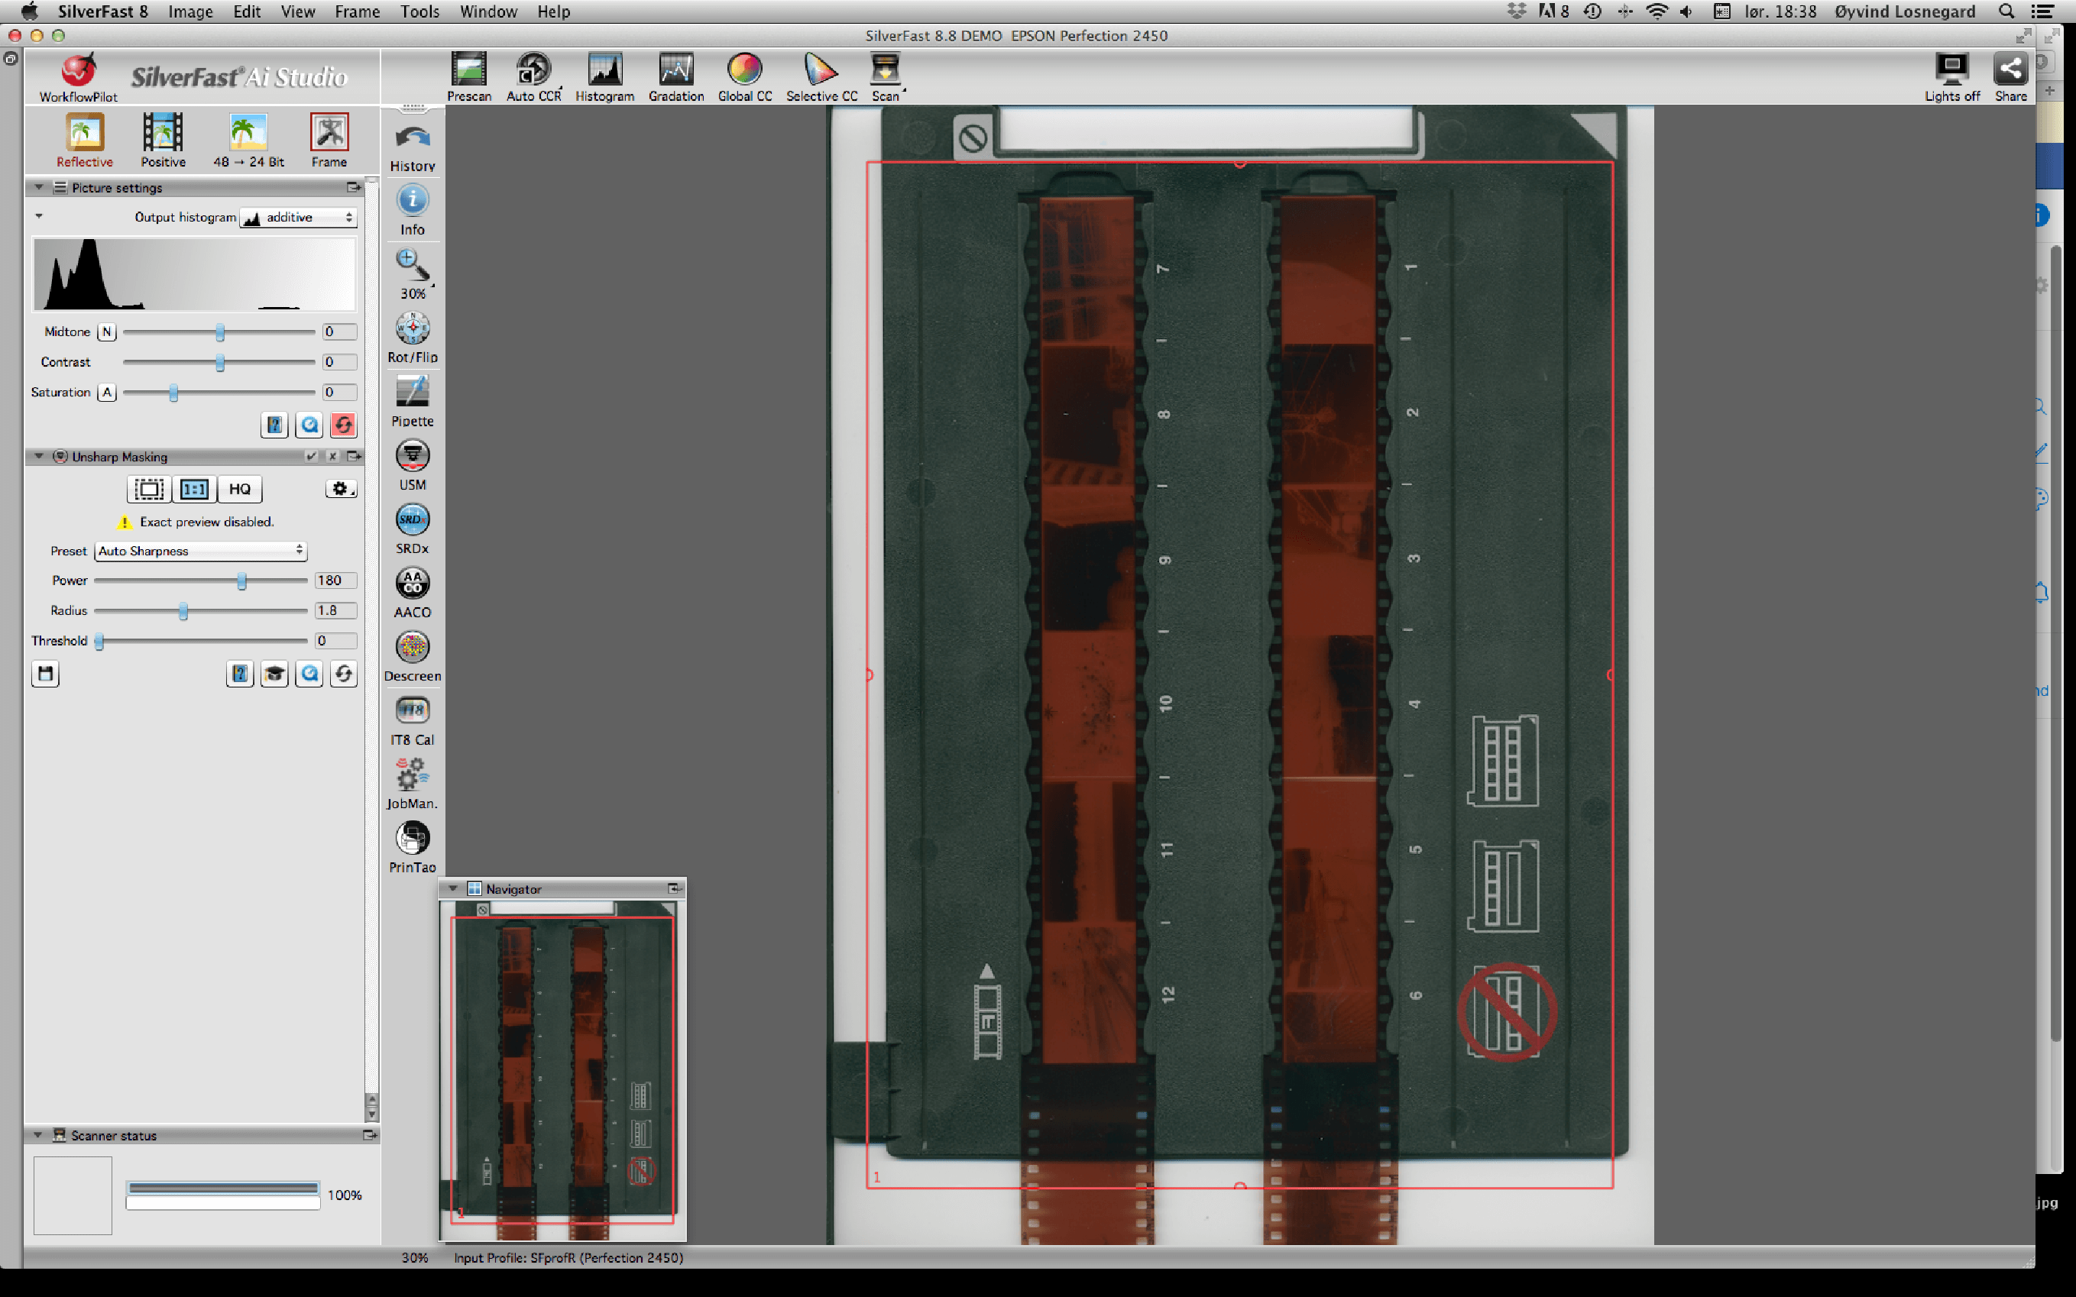Click the Midtone slider handle

coord(221,332)
